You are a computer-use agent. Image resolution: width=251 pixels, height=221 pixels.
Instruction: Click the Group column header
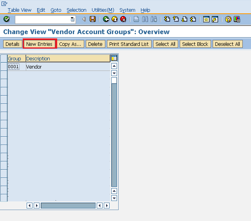(17, 58)
